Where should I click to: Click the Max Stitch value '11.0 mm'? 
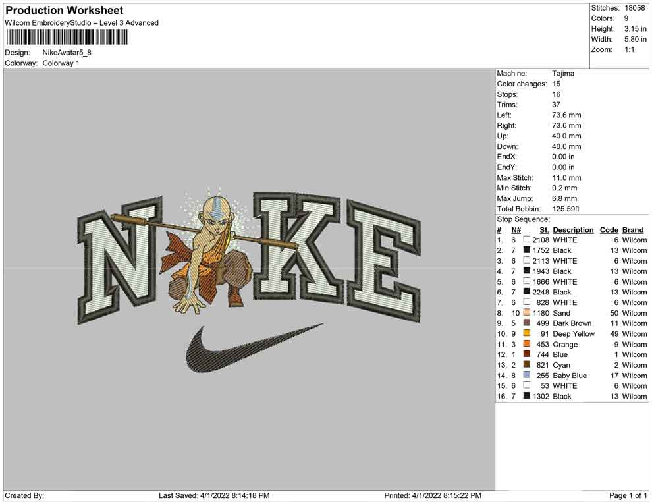[567, 178]
